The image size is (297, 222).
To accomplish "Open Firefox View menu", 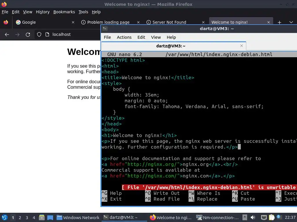I will (28, 12).
